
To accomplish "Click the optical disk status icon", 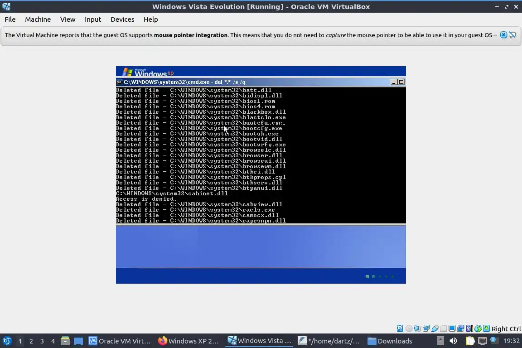I will tap(409, 329).
